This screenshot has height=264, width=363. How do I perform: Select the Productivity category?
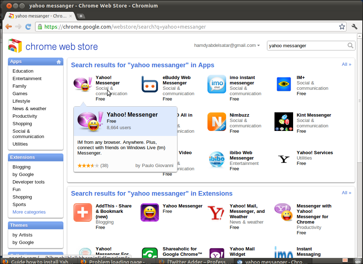(25, 116)
